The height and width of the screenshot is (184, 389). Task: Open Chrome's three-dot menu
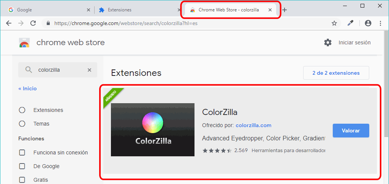pos(381,23)
